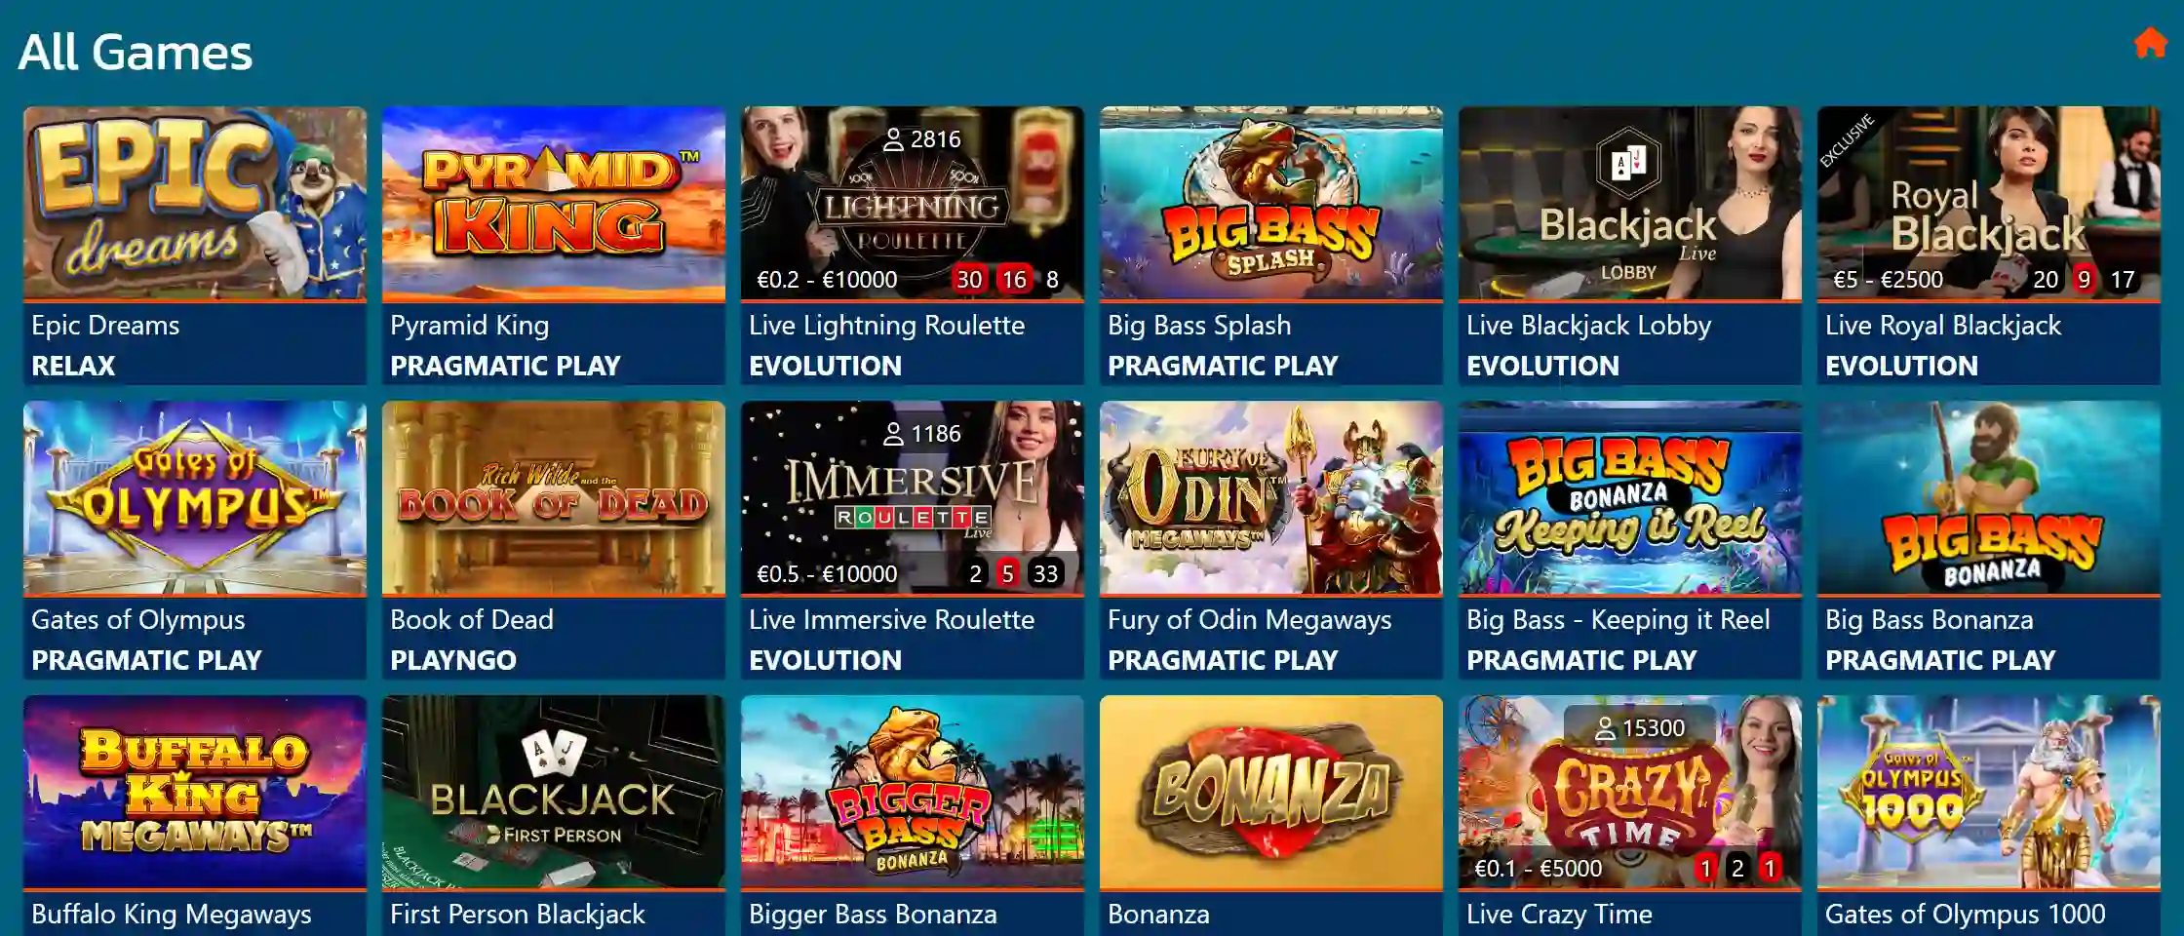This screenshot has width=2184, height=936.
Task: Open the Bonanza slot thumbnail
Action: click(x=1271, y=792)
